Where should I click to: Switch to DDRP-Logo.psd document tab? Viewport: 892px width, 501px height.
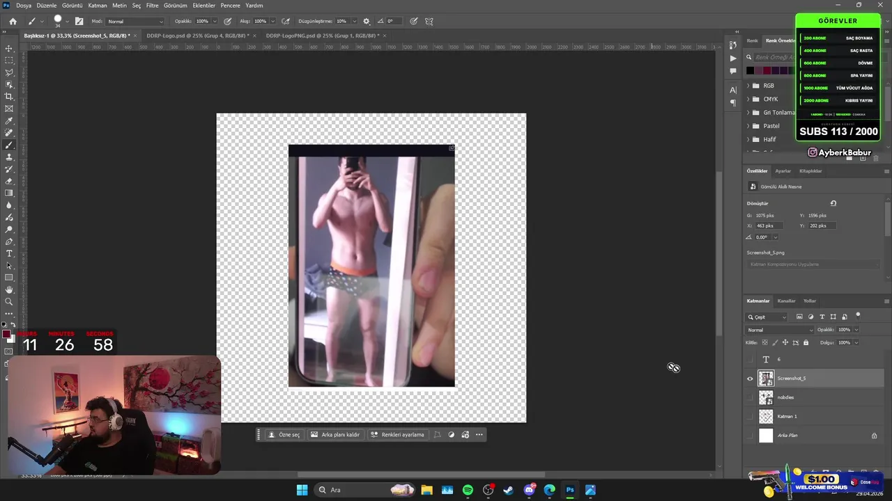pos(197,35)
